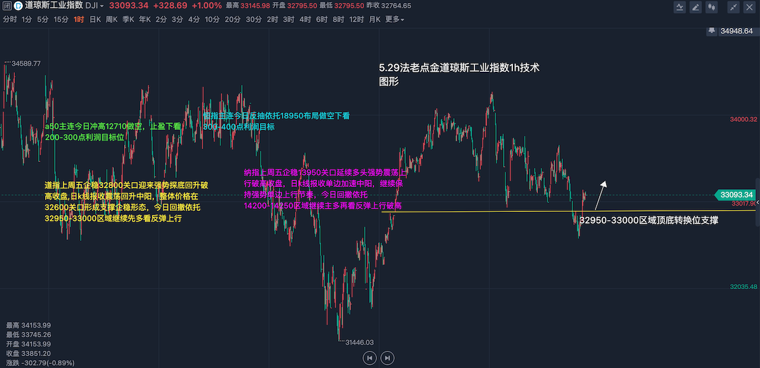Viewport: 760px width, 368px height.
Task: Click the shrink chart view icon
Action: pos(734,7)
